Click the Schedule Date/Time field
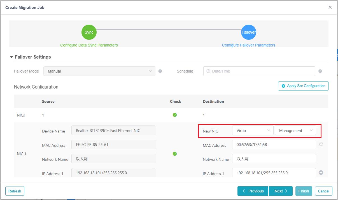 259,71
